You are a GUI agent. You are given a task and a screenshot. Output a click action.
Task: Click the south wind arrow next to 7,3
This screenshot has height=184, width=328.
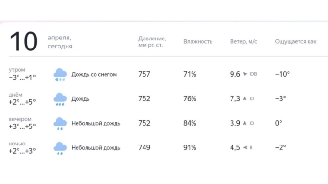pyautogui.click(x=245, y=98)
